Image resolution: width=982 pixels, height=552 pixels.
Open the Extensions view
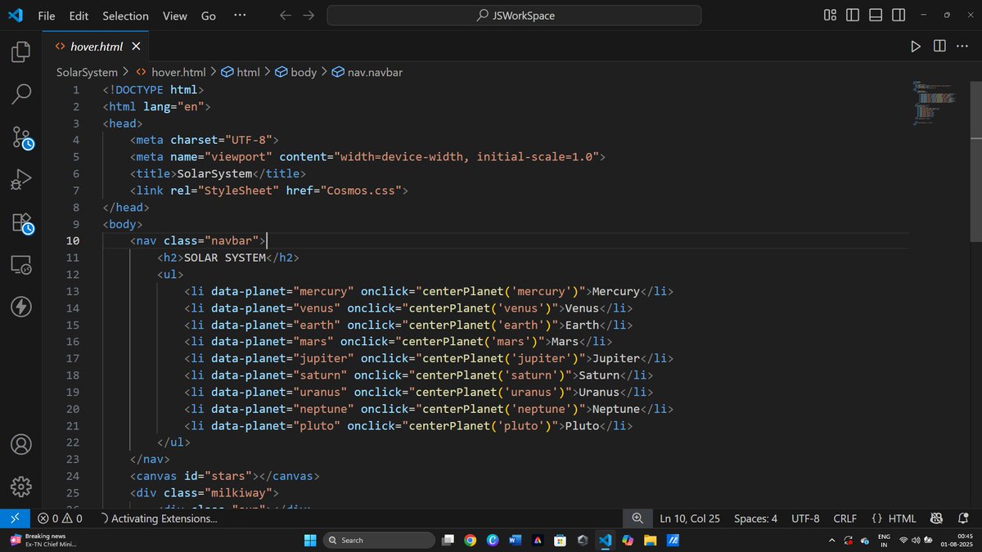click(21, 222)
